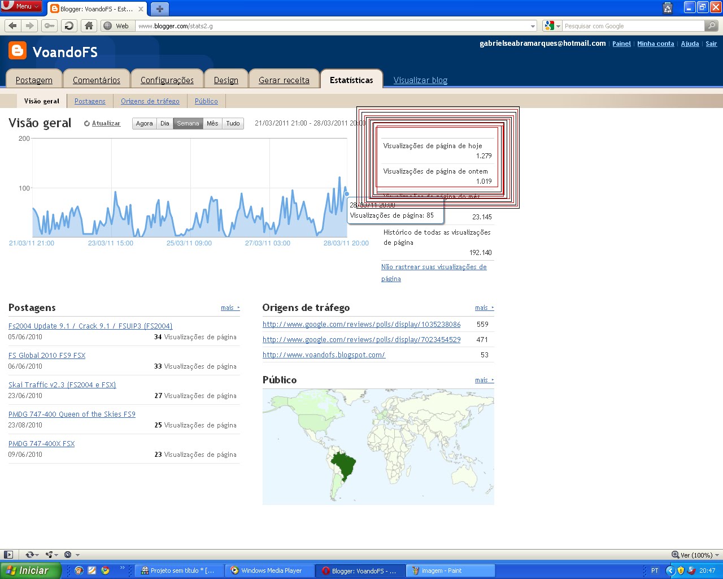Select the Estatísticas tab

pyautogui.click(x=351, y=80)
